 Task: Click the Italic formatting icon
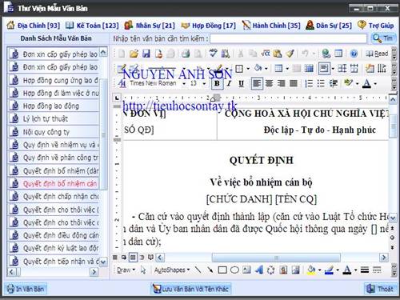coord(229,83)
